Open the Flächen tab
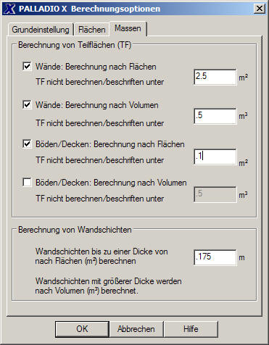The width and height of the screenshot is (269, 345). pos(92,30)
